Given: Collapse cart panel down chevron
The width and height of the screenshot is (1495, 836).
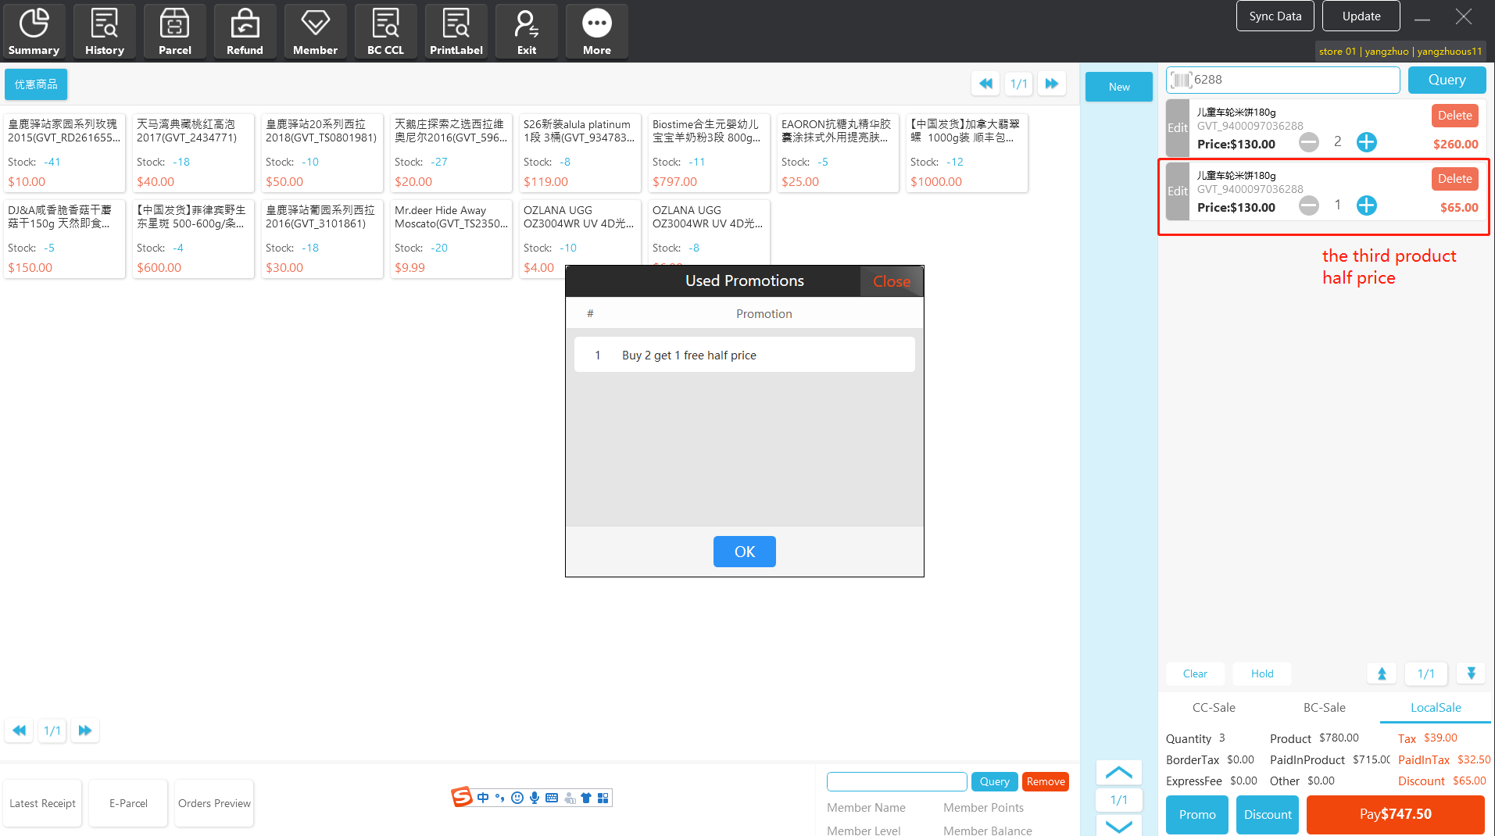Looking at the screenshot, I should click(1118, 826).
